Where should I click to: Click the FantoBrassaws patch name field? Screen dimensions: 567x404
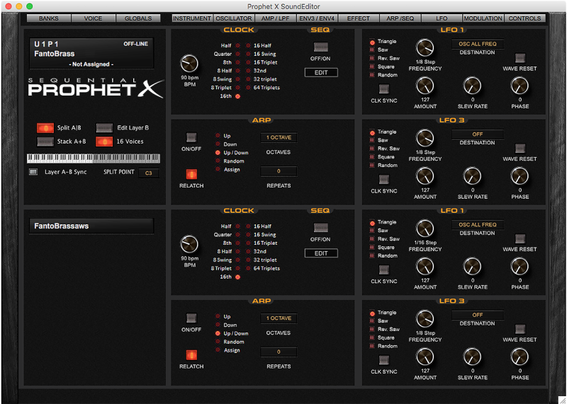click(89, 226)
